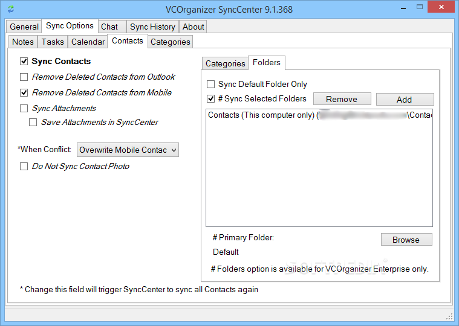
Task: Select the Folders tab in right panel
Action: [266, 63]
